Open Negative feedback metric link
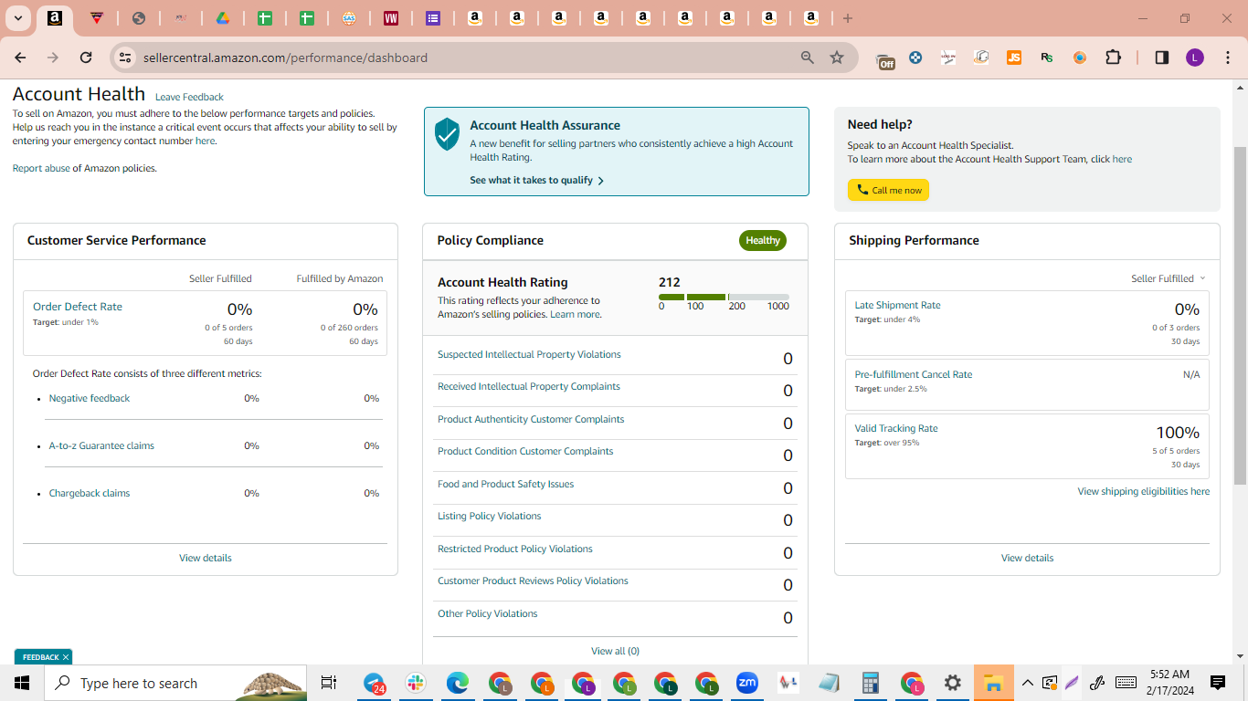 click(x=90, y=398)
